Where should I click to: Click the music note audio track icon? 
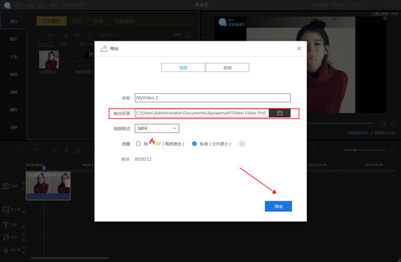pyautogui.click(x=6, y=237)
